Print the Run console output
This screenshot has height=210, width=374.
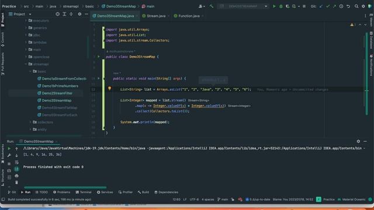click(x=16, y=176)
